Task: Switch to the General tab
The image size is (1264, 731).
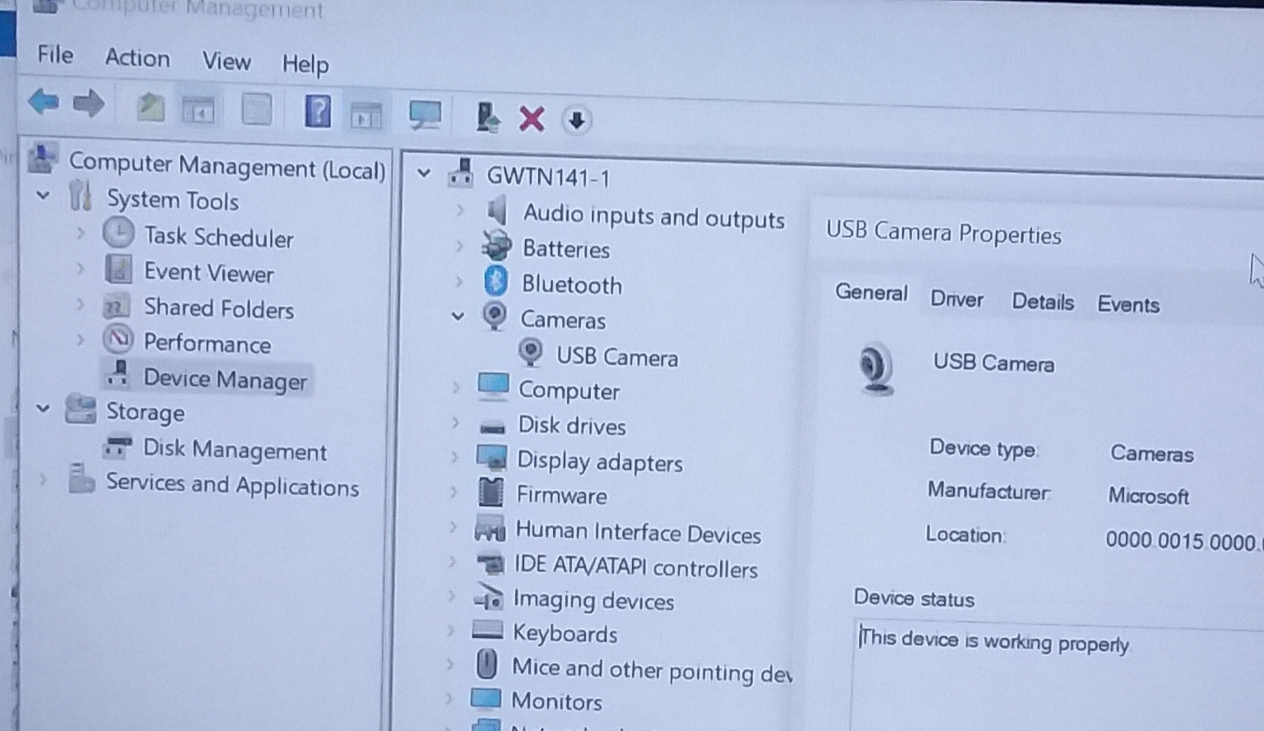Action: (x=871, y=293)
